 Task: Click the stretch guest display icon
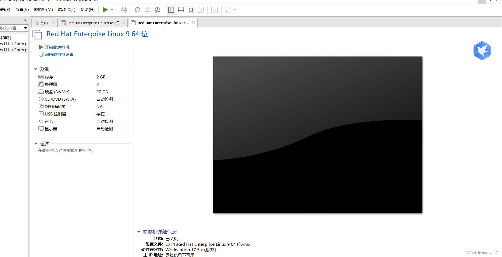click(x=228, y=10)
